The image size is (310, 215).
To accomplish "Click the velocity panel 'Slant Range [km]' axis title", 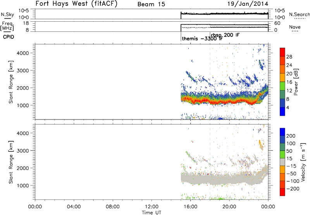I will pos(11,162).
